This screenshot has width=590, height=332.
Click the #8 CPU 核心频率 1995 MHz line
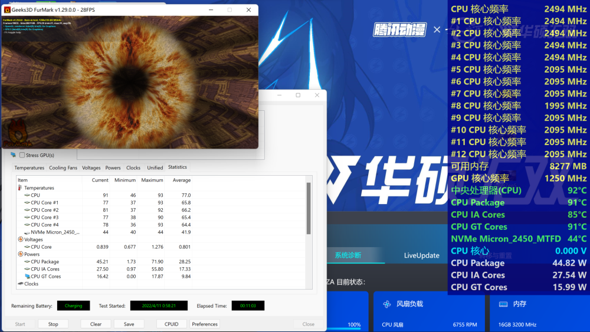click(519, 106)
